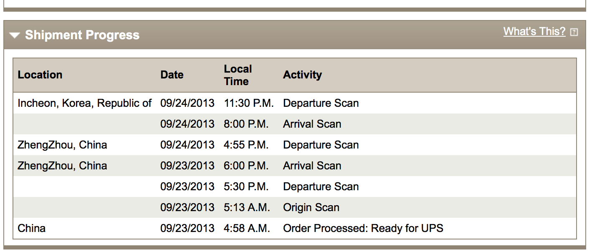Click Order Processed: Ready for UPS
The width and height of the screenshot is (592, 252).
click(363, 228)
